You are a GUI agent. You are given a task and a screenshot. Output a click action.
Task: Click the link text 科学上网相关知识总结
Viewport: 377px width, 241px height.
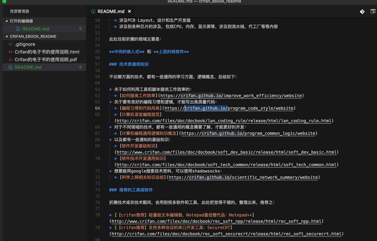(x=143, y=177)
